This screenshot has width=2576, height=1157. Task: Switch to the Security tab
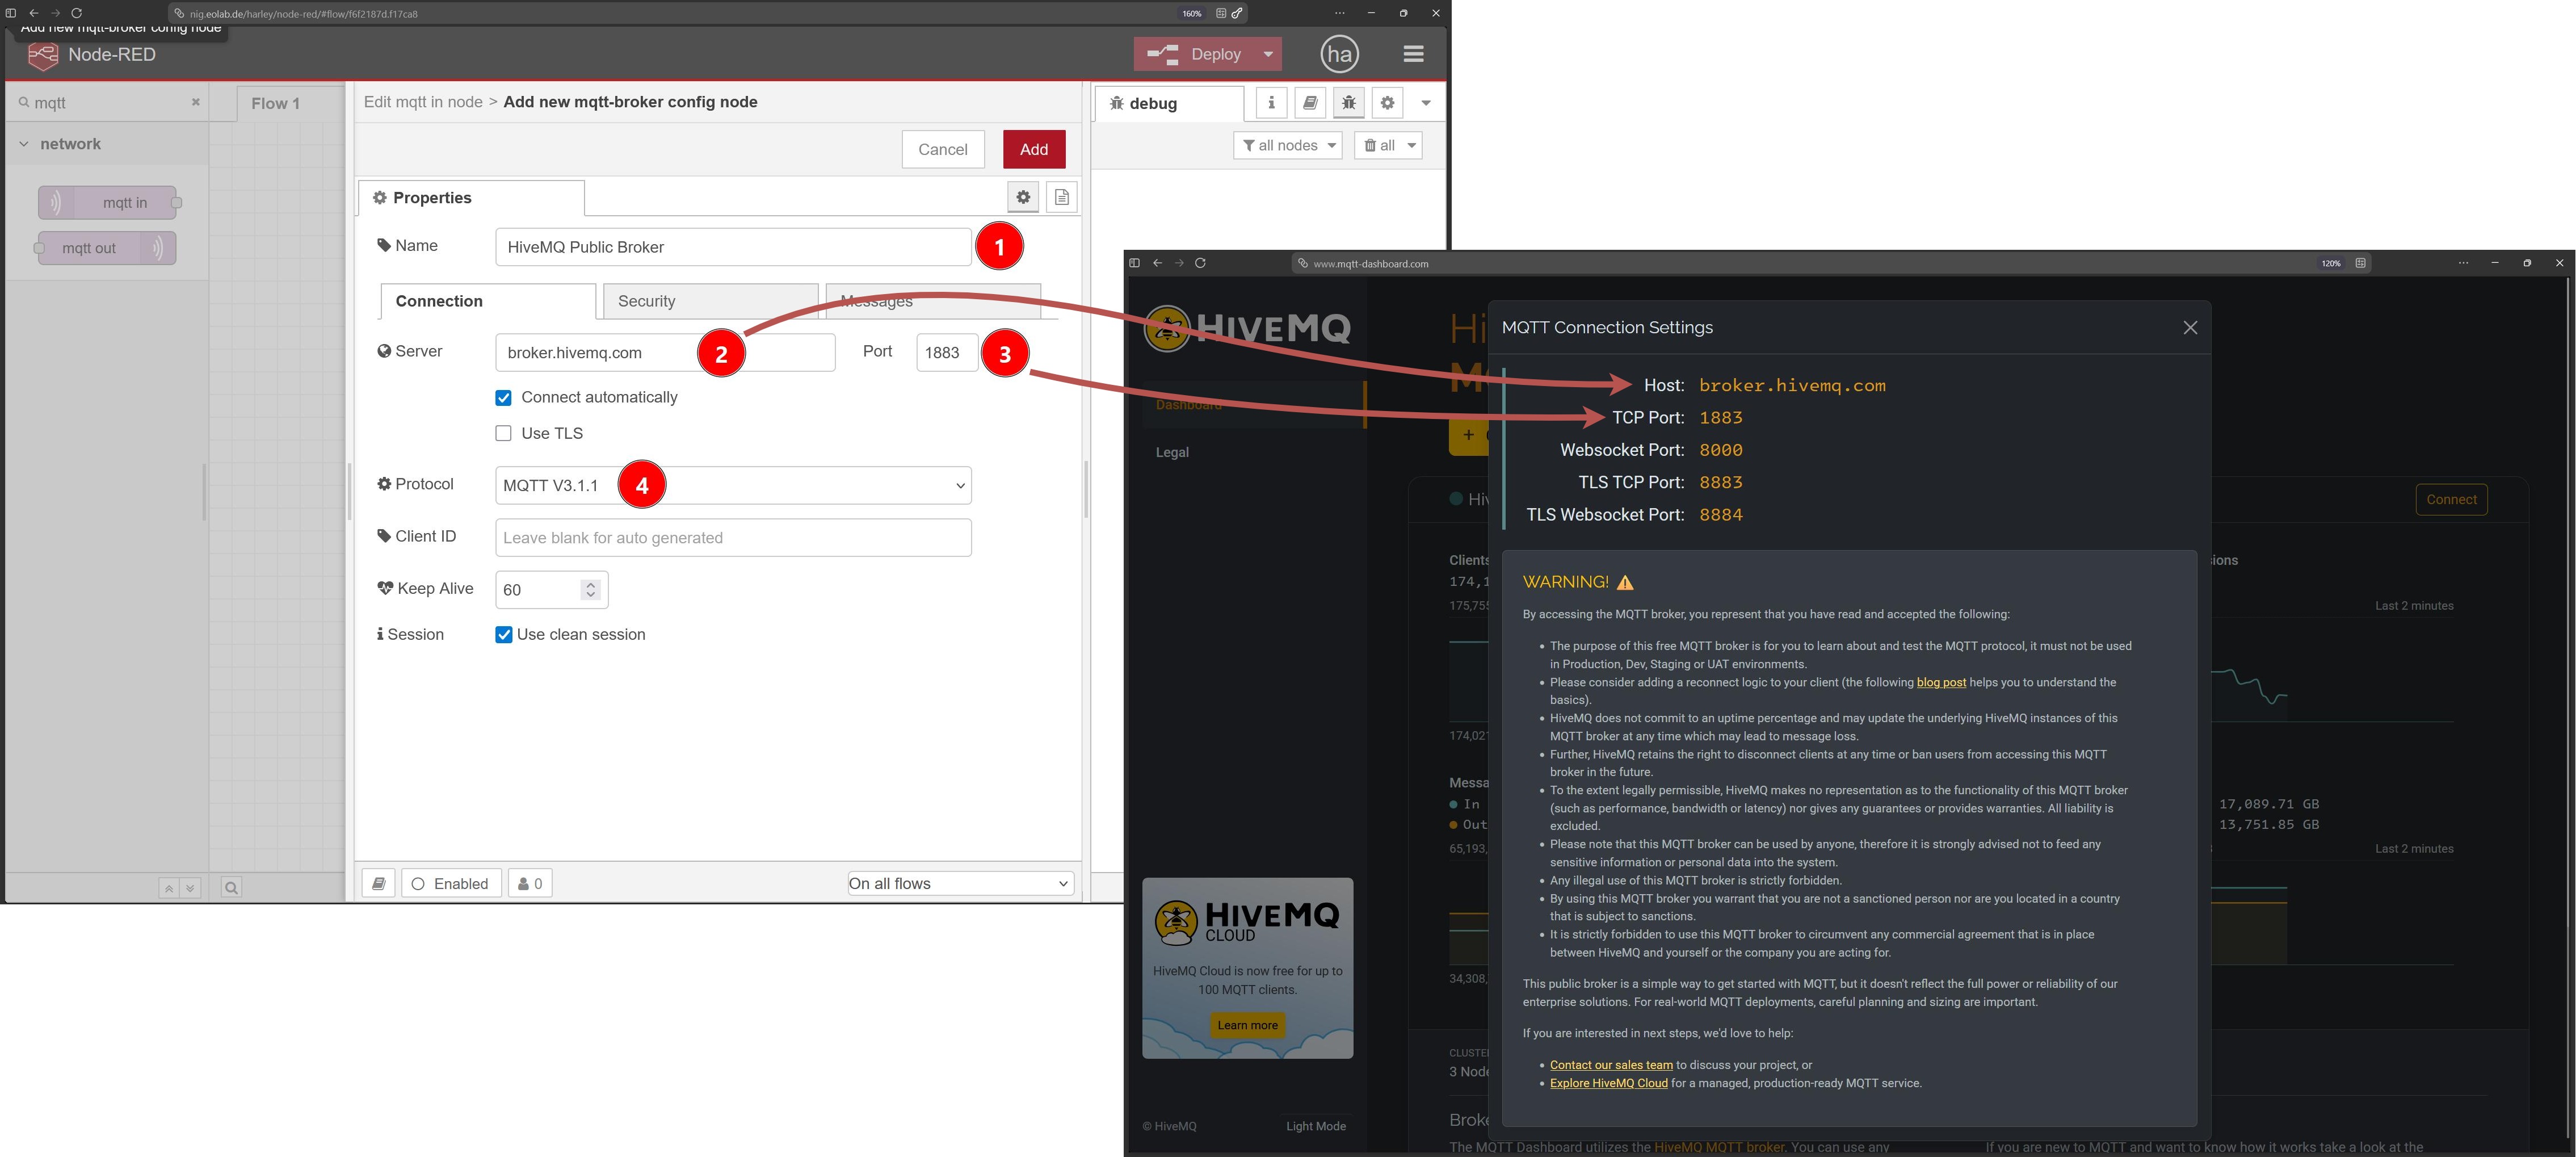[x=709, y=301]
